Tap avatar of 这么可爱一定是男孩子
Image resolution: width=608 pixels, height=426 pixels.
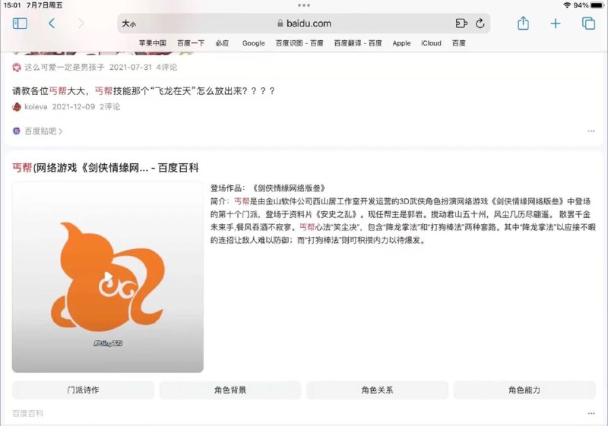coord(17,68)
